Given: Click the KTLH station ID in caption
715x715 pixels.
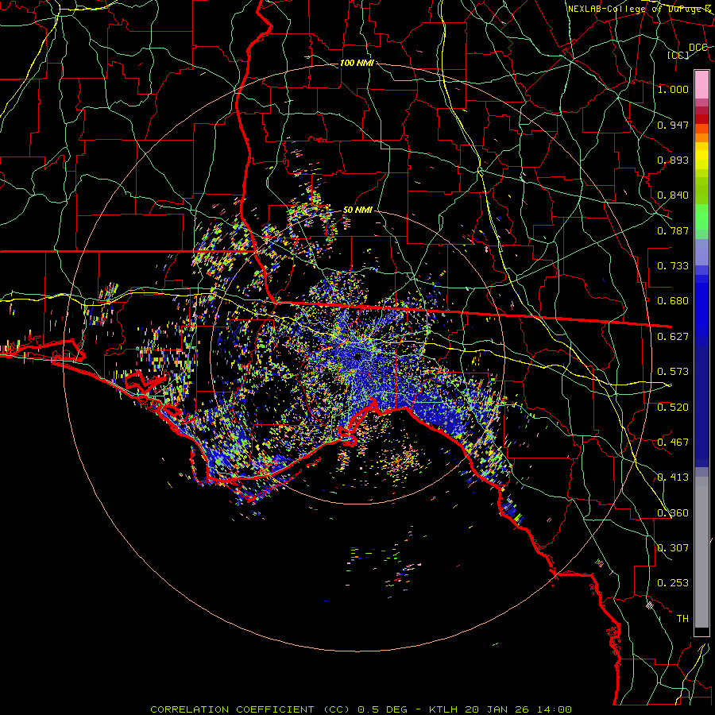Looking at the screenshot, I should pyautogui.click(x=445, y=709).
